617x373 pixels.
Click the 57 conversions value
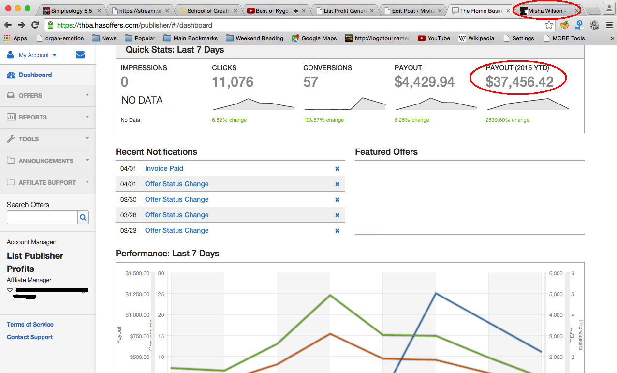pos(310,82)
